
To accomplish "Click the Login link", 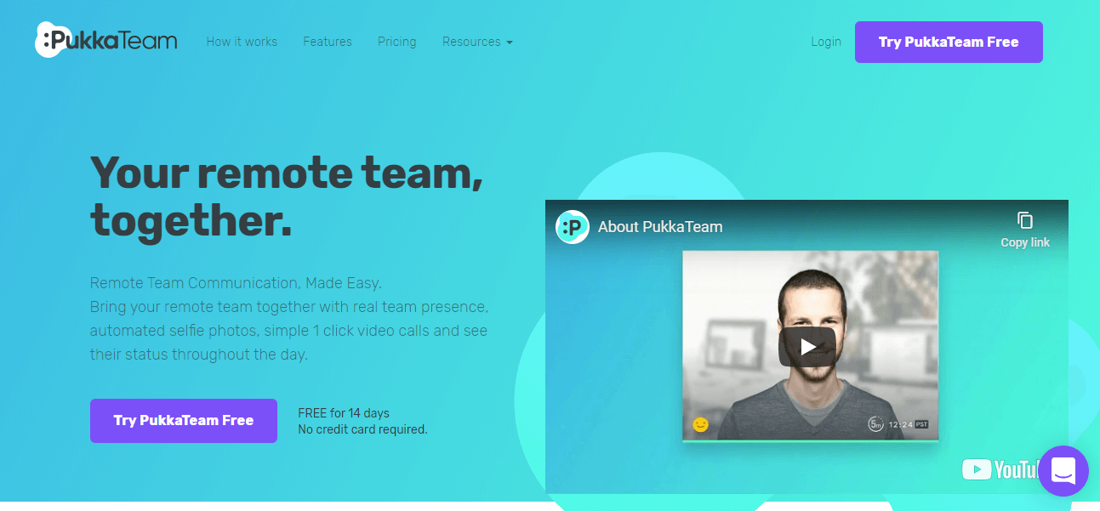I will (826, 42).
